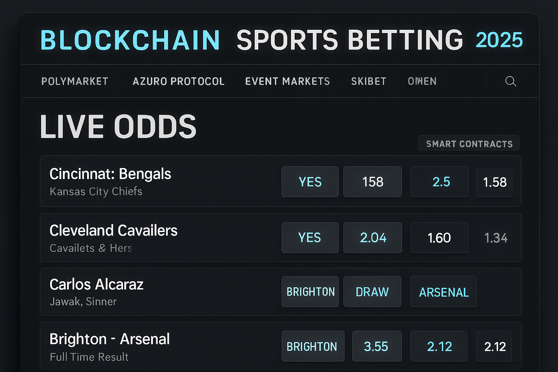Choose 1.60 odds in Cavaliers row
558x372 pixels.
pyautogui.click(x=439, y=238)
